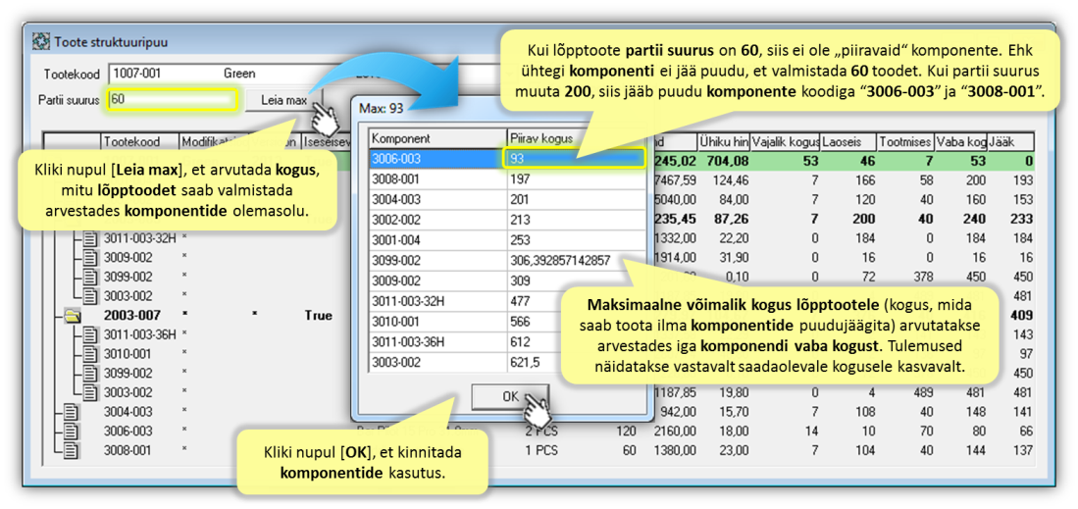This screenshot has height=509, width=1078.
Task: Select 3008-001 in the structure tree
Action: pos(128,450)
